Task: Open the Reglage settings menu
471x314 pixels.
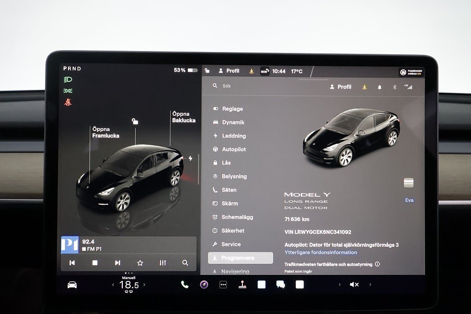Action: pos(228,108)
